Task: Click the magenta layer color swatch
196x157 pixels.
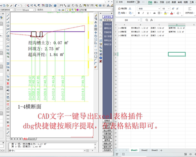Action: [78, 10]
